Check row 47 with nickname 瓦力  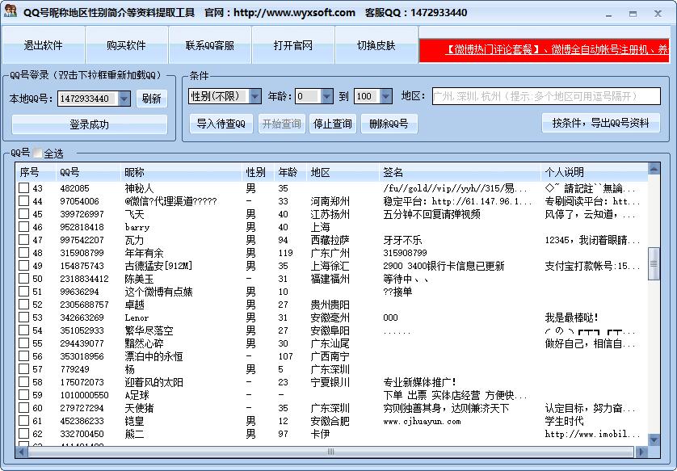(24, 240)
